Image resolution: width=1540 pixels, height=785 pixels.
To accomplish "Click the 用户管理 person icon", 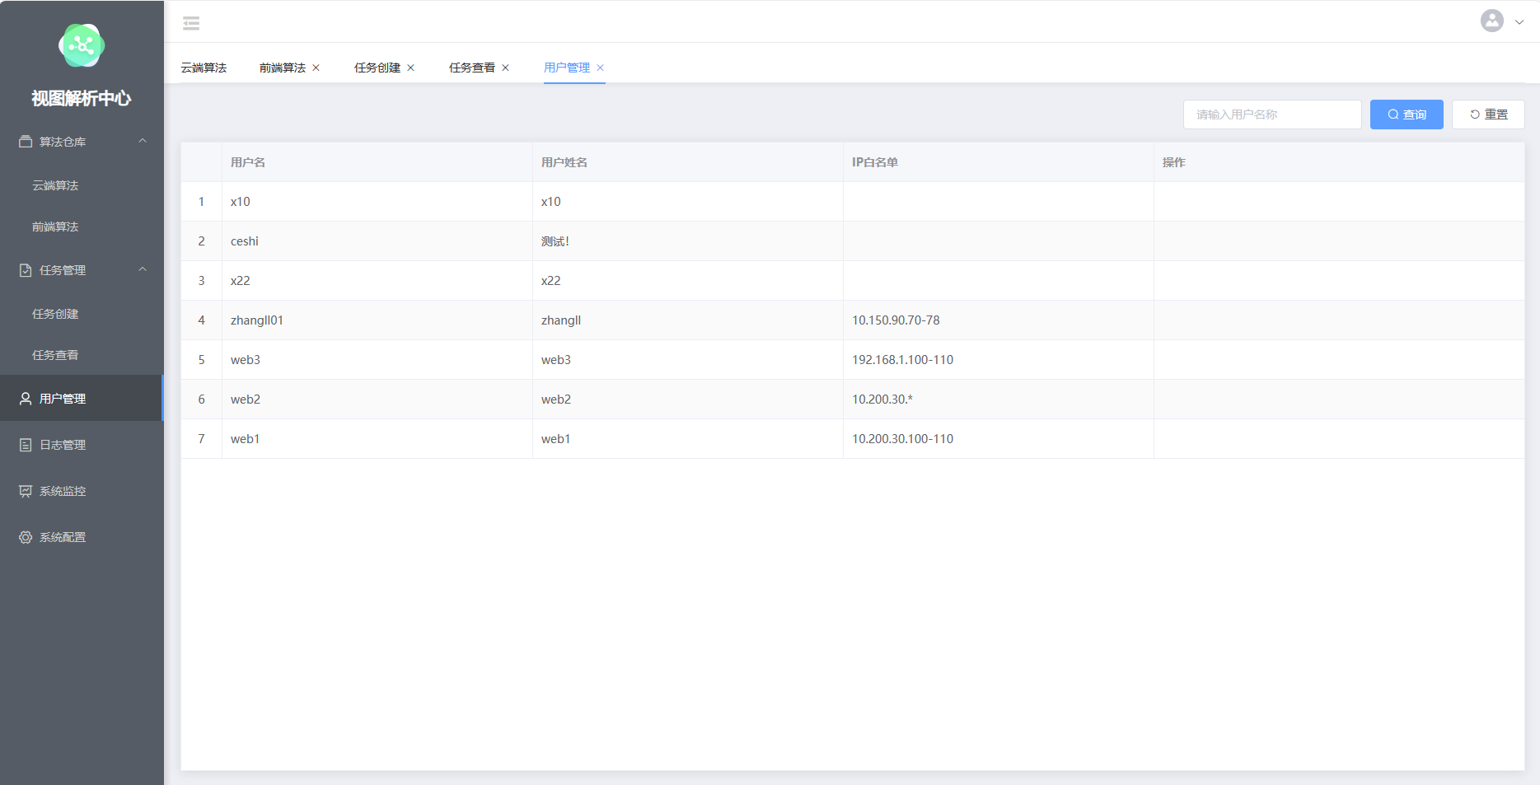I will (26, 399).
